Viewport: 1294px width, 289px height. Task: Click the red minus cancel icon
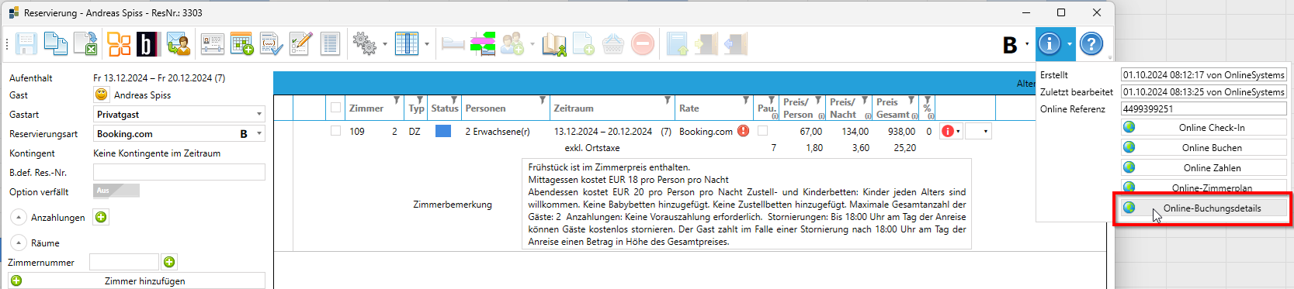tap(643, 44)
